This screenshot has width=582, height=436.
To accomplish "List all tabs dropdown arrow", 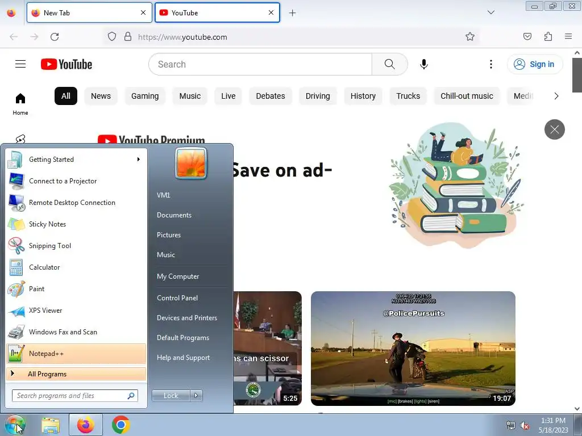I will pyautogui.click(x=490, y=12).
